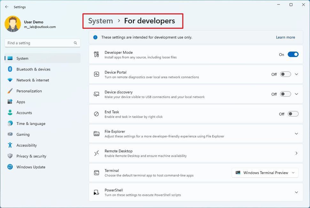310x208 pixels.
Task: Click the End Task prohibited icon
Action: (96, 114)
